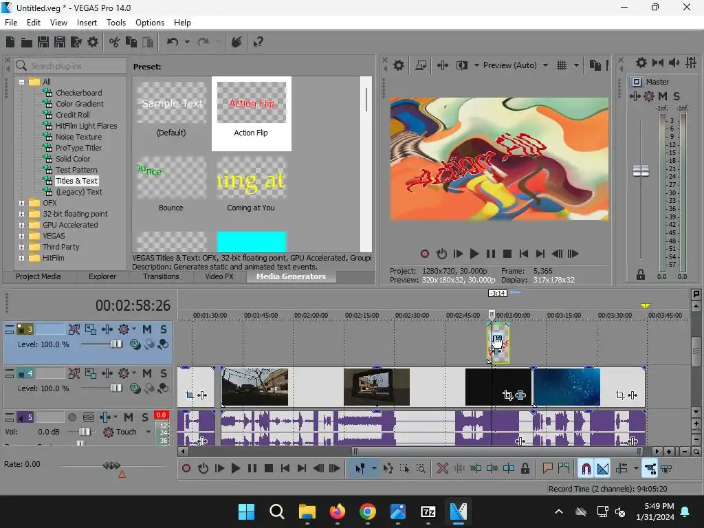The image size is (704, 528).
Task: Open Firefox from the taskbar
Action: pyautogui.click(x=337, y=511)
